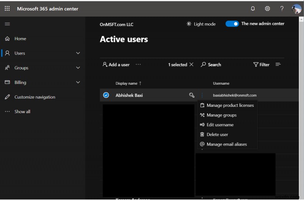
Task: Open list view options icon
Action: click(278, 64)
